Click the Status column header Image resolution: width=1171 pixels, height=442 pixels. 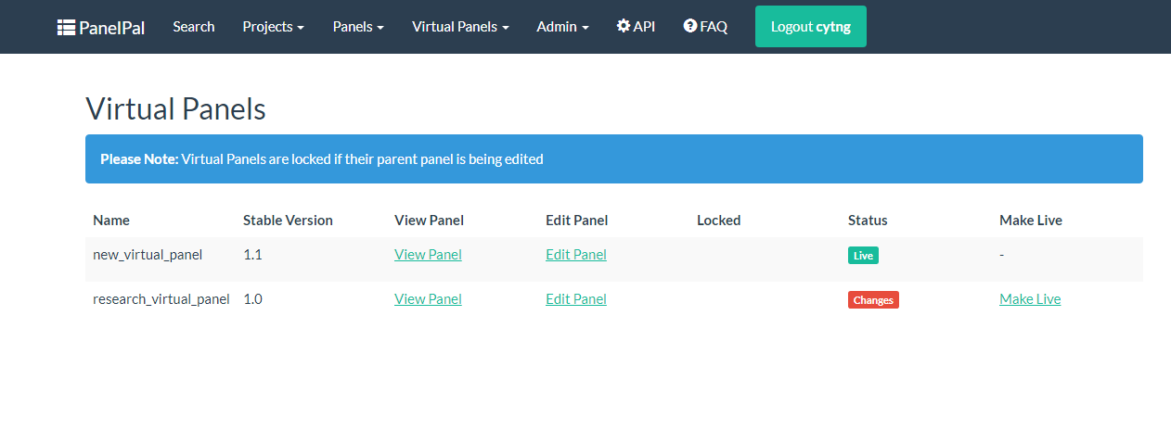point(868,221)
